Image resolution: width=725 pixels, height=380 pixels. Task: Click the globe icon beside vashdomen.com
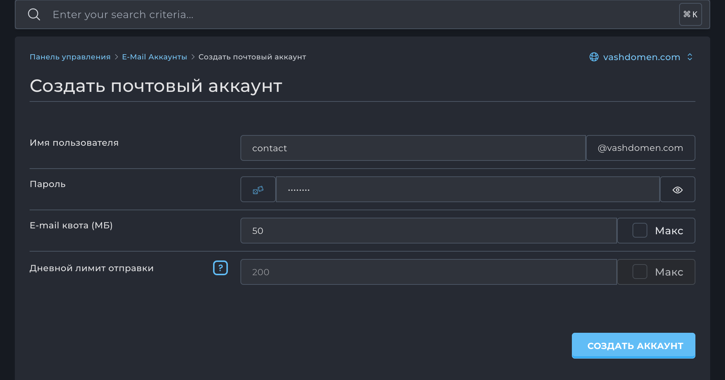(594, 57)
